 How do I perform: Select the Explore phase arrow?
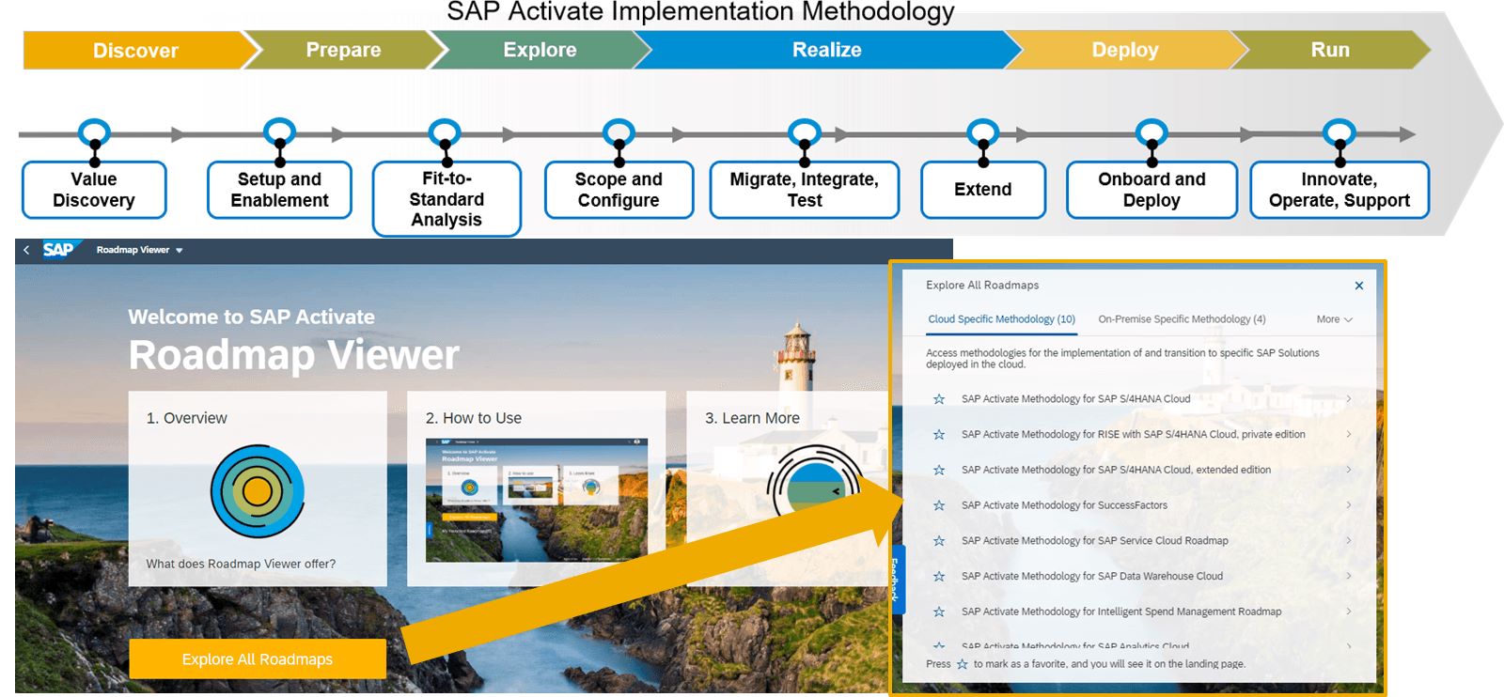click(x=540, y=50)
